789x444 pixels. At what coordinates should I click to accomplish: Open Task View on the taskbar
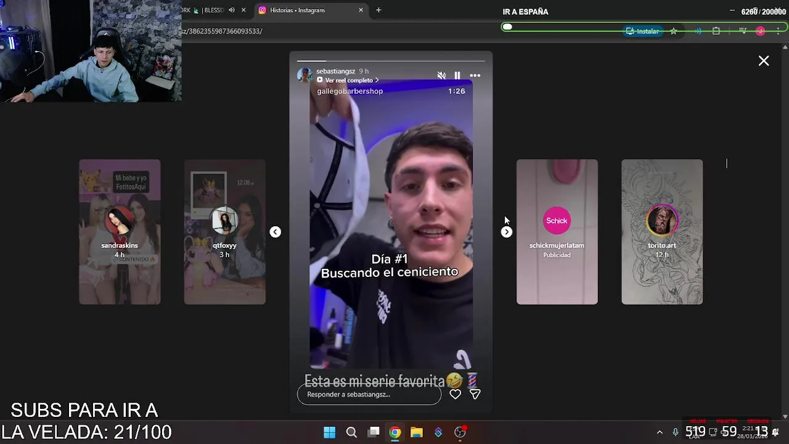click(374, 432)
